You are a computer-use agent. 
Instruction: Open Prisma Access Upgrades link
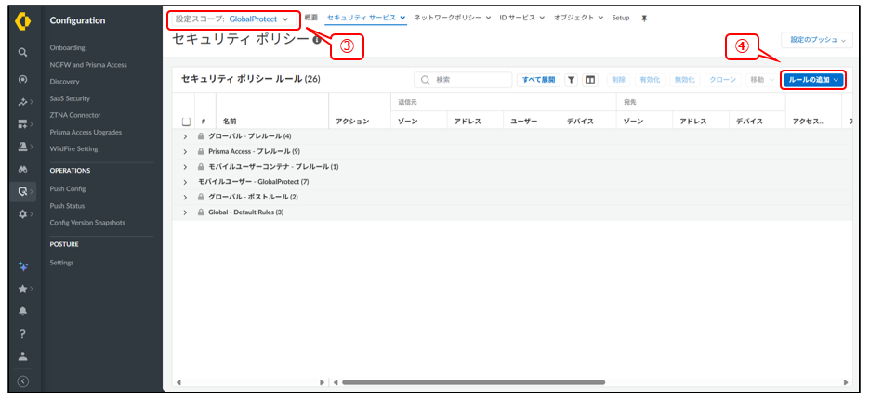pos(86,133)
